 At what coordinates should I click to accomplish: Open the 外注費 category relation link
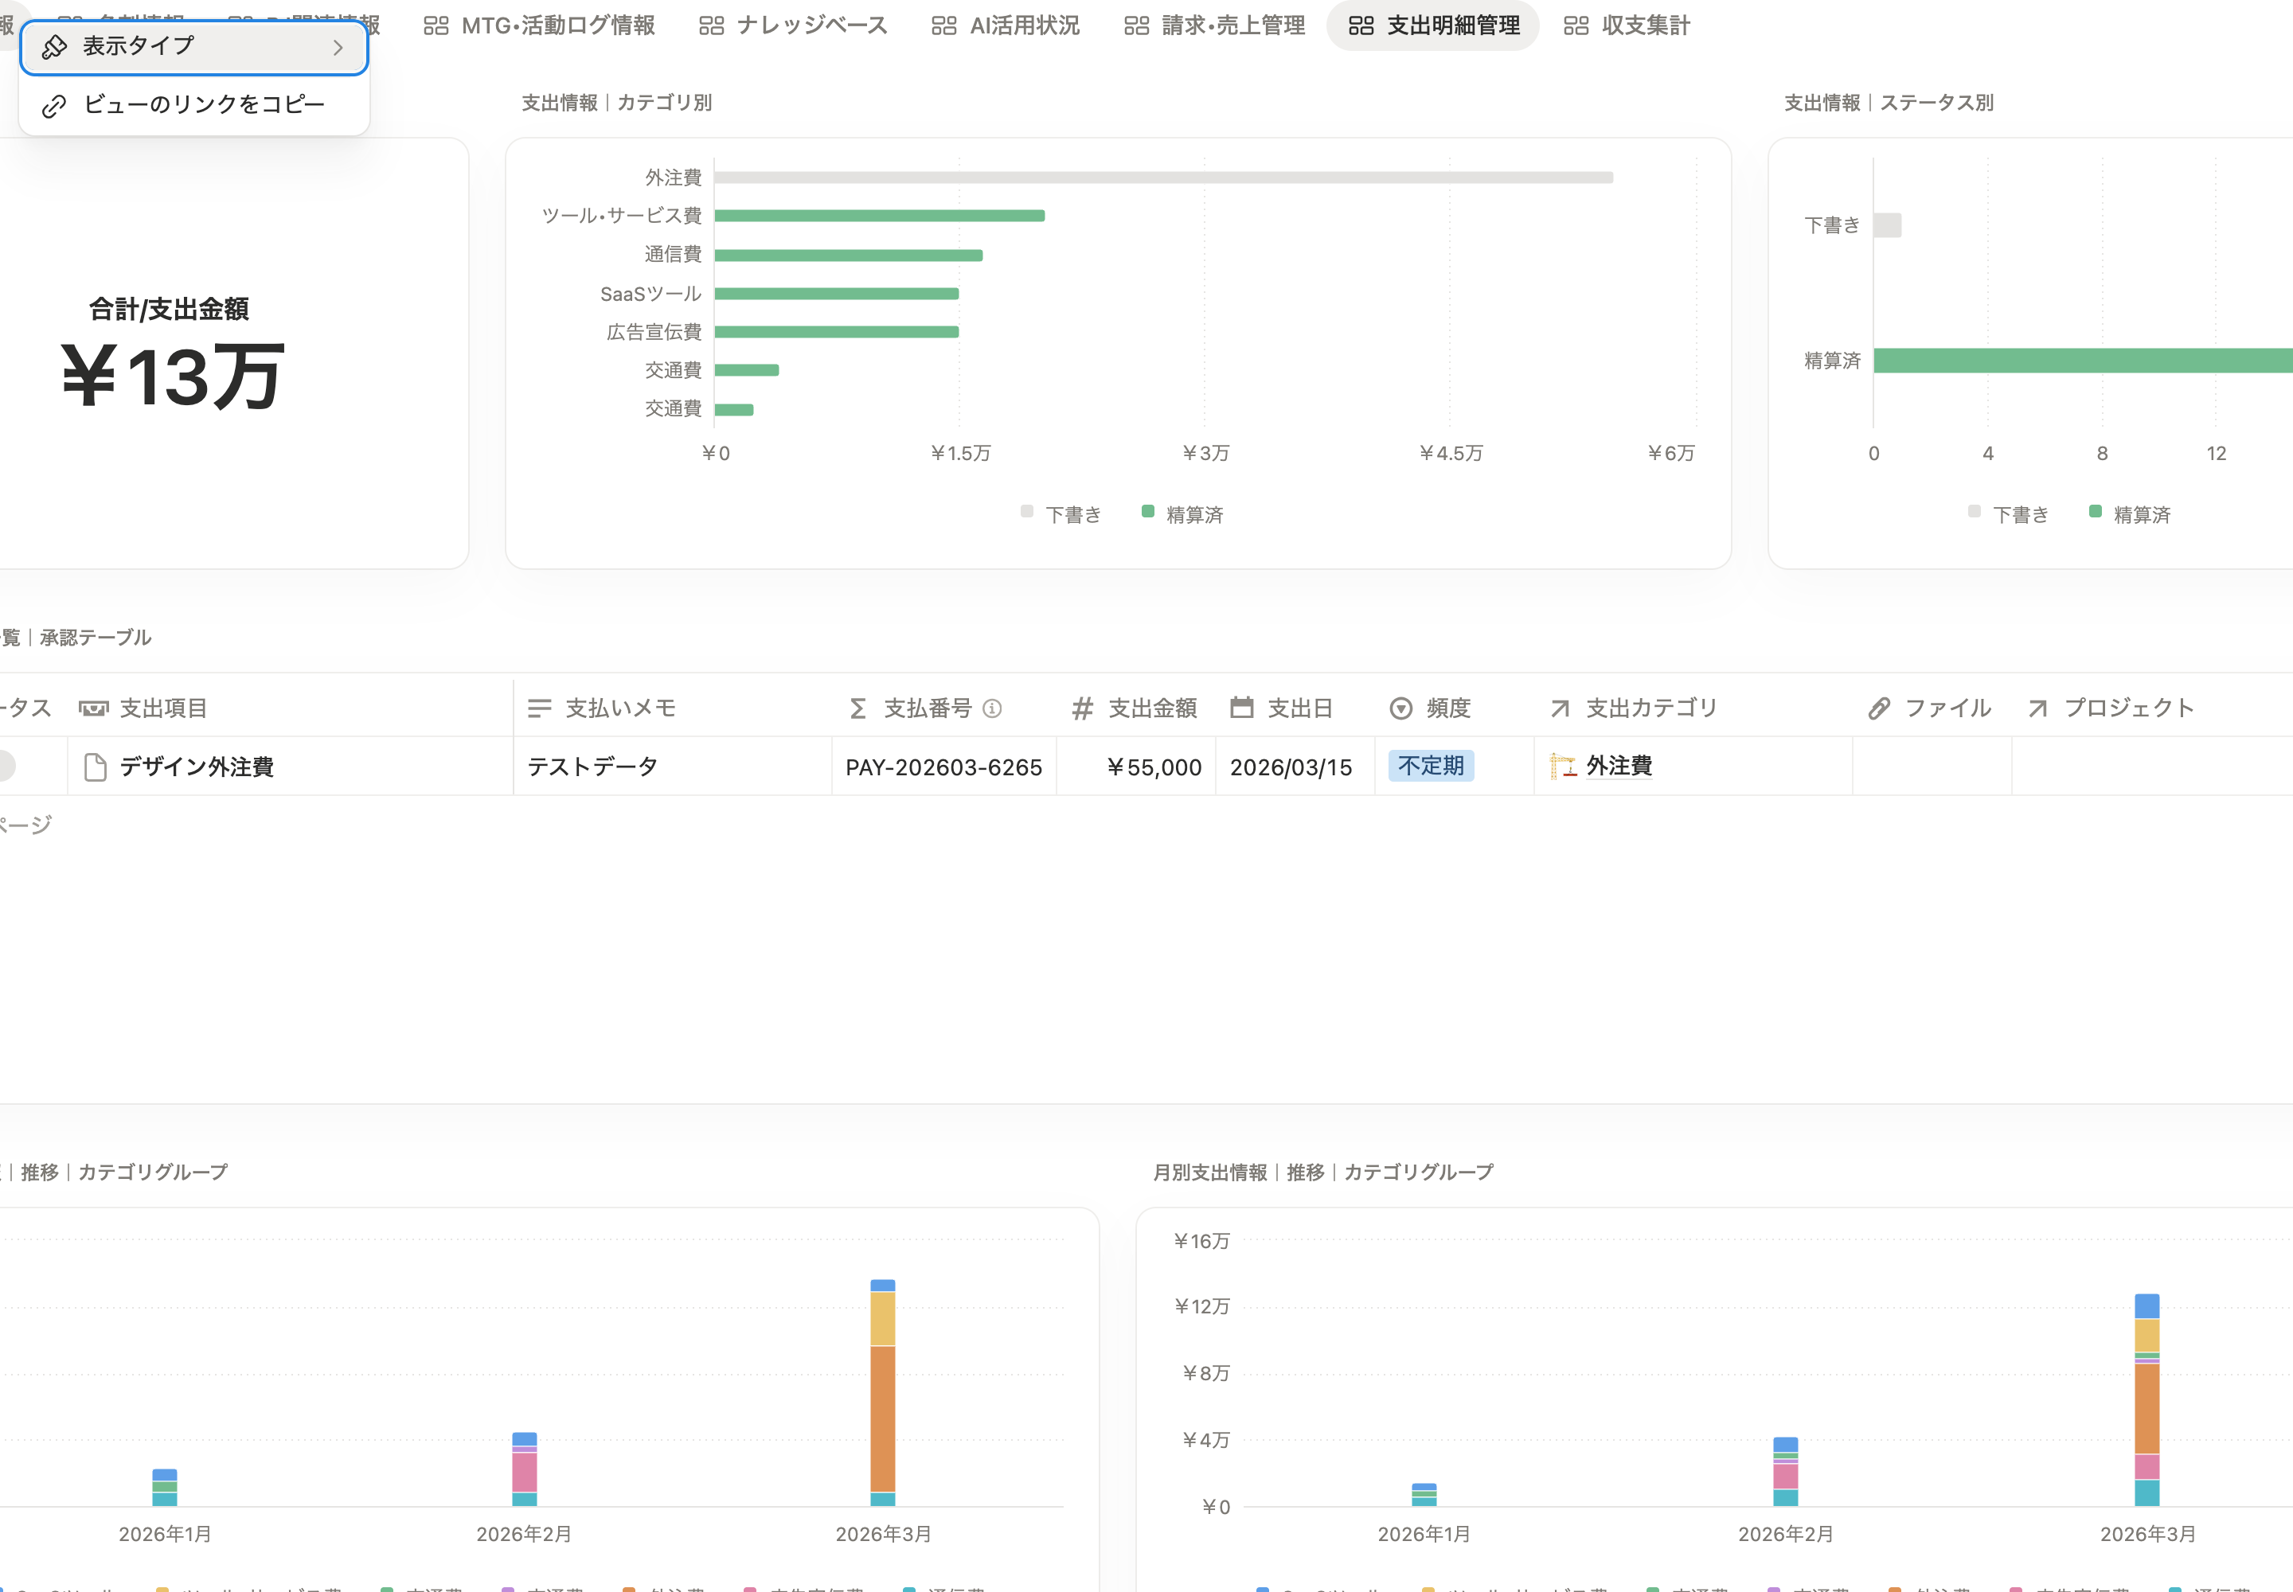pos(1619,766)
